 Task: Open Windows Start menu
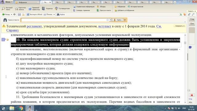pyautogui.click(x=3, y=108)
